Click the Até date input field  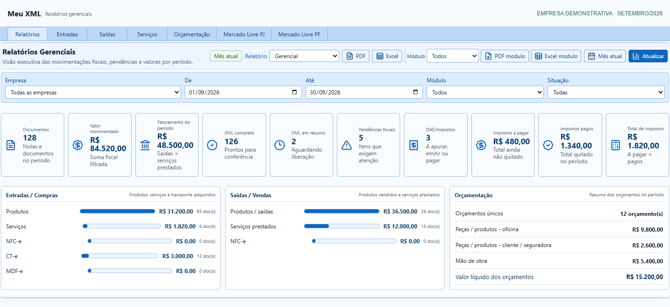(x=358, y=92)
